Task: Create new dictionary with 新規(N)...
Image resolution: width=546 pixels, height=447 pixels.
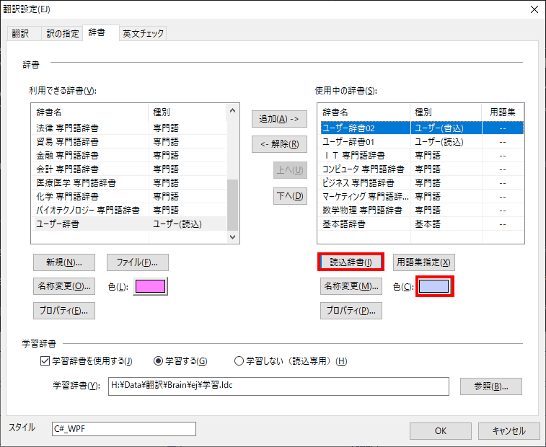Action: (x=64, y=262)
